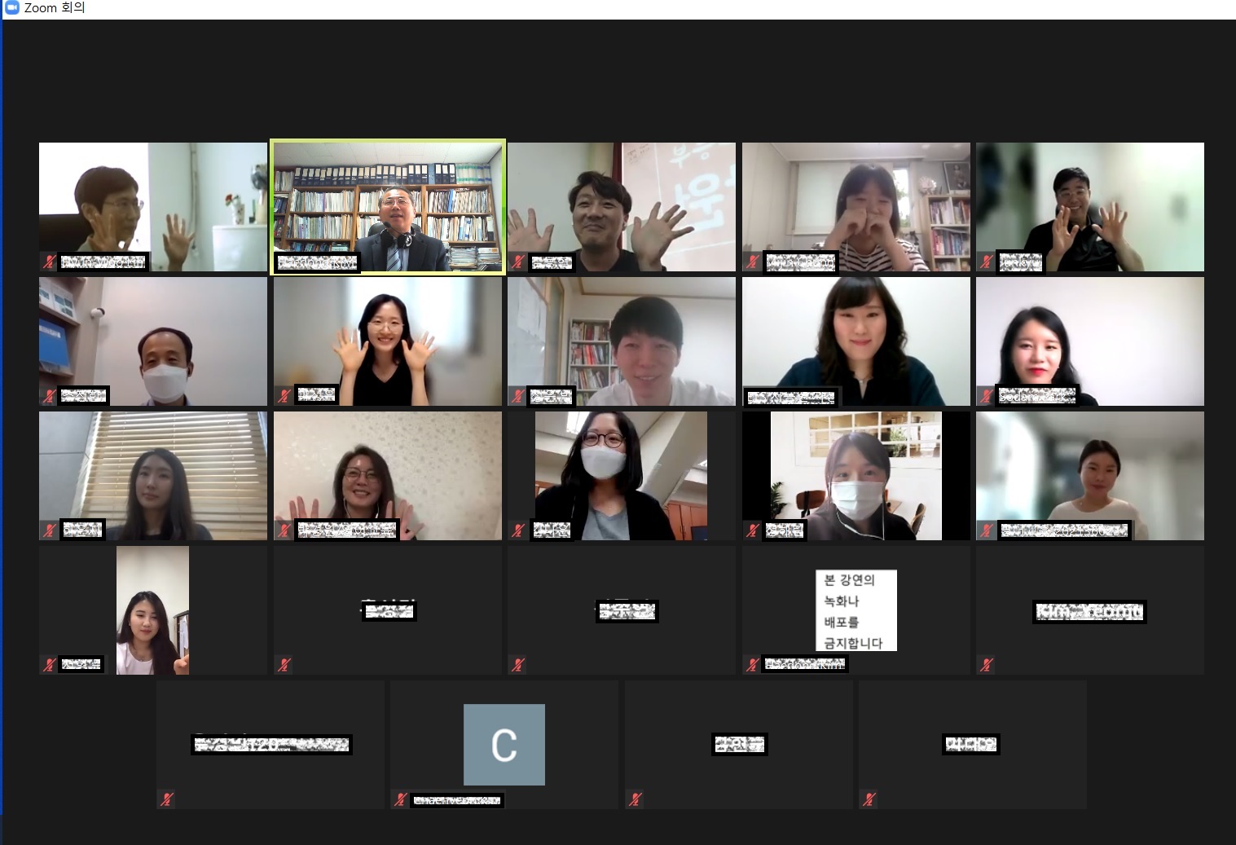
Task: Click muted mic icon on window-blinds video tile
Action: click(50, 530)
